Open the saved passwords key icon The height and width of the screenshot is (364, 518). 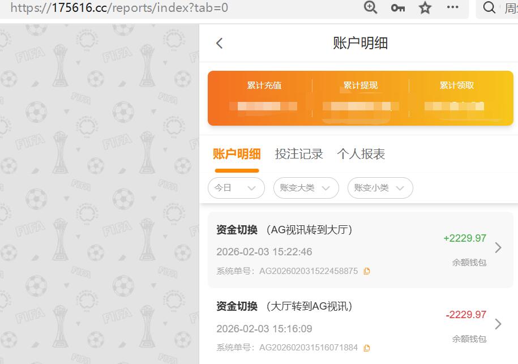coord(398,8)
